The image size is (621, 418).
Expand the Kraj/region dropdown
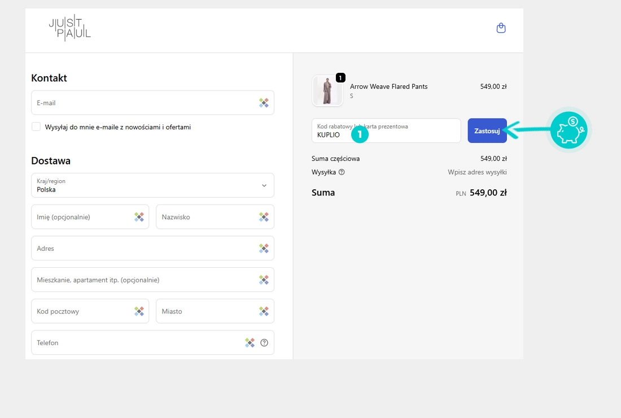point(152,185)
